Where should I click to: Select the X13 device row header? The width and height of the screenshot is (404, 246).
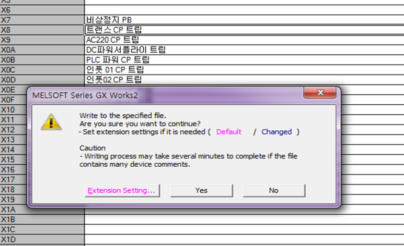click(x=14, y=140)
